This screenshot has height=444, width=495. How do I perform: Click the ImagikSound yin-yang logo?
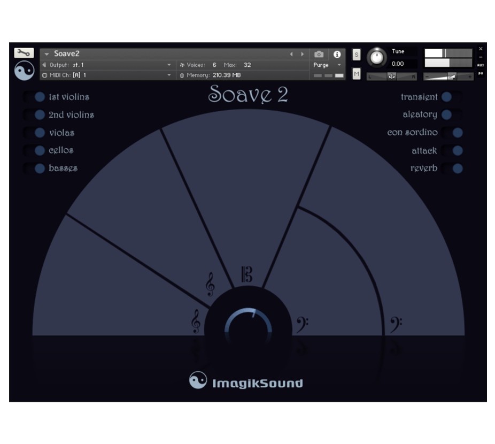(x=198, y=380)
